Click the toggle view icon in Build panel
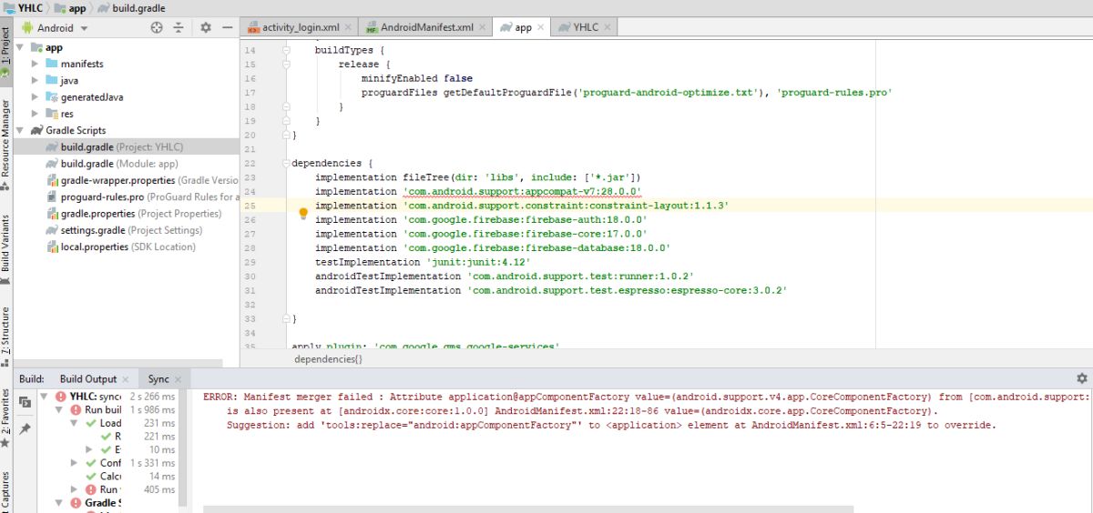Screen dimensions: 1093x513 point(26,401)
